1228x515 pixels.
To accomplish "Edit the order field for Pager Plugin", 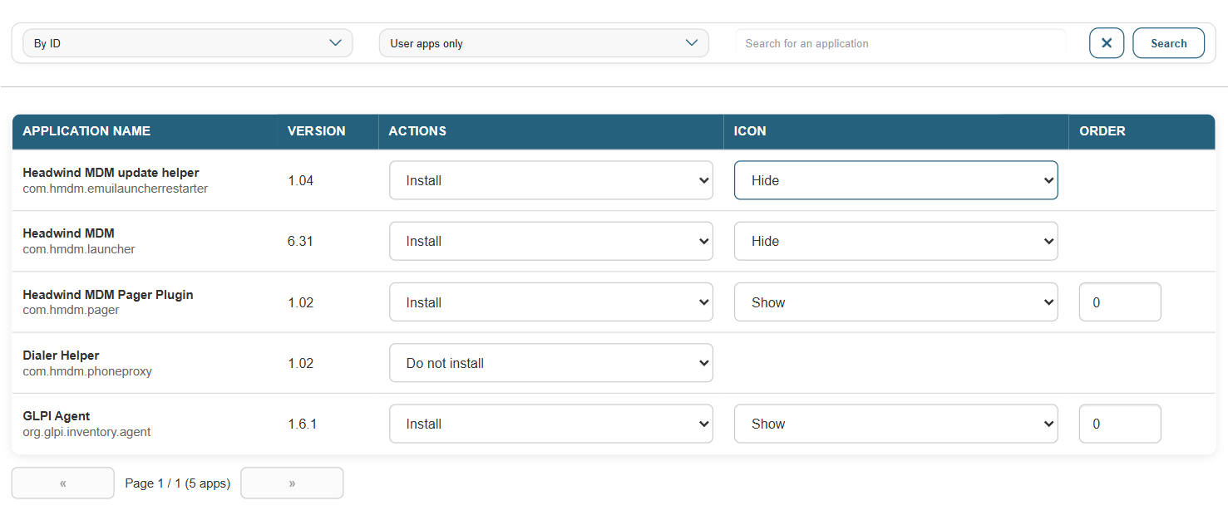I will click(x=1120, y=302).
